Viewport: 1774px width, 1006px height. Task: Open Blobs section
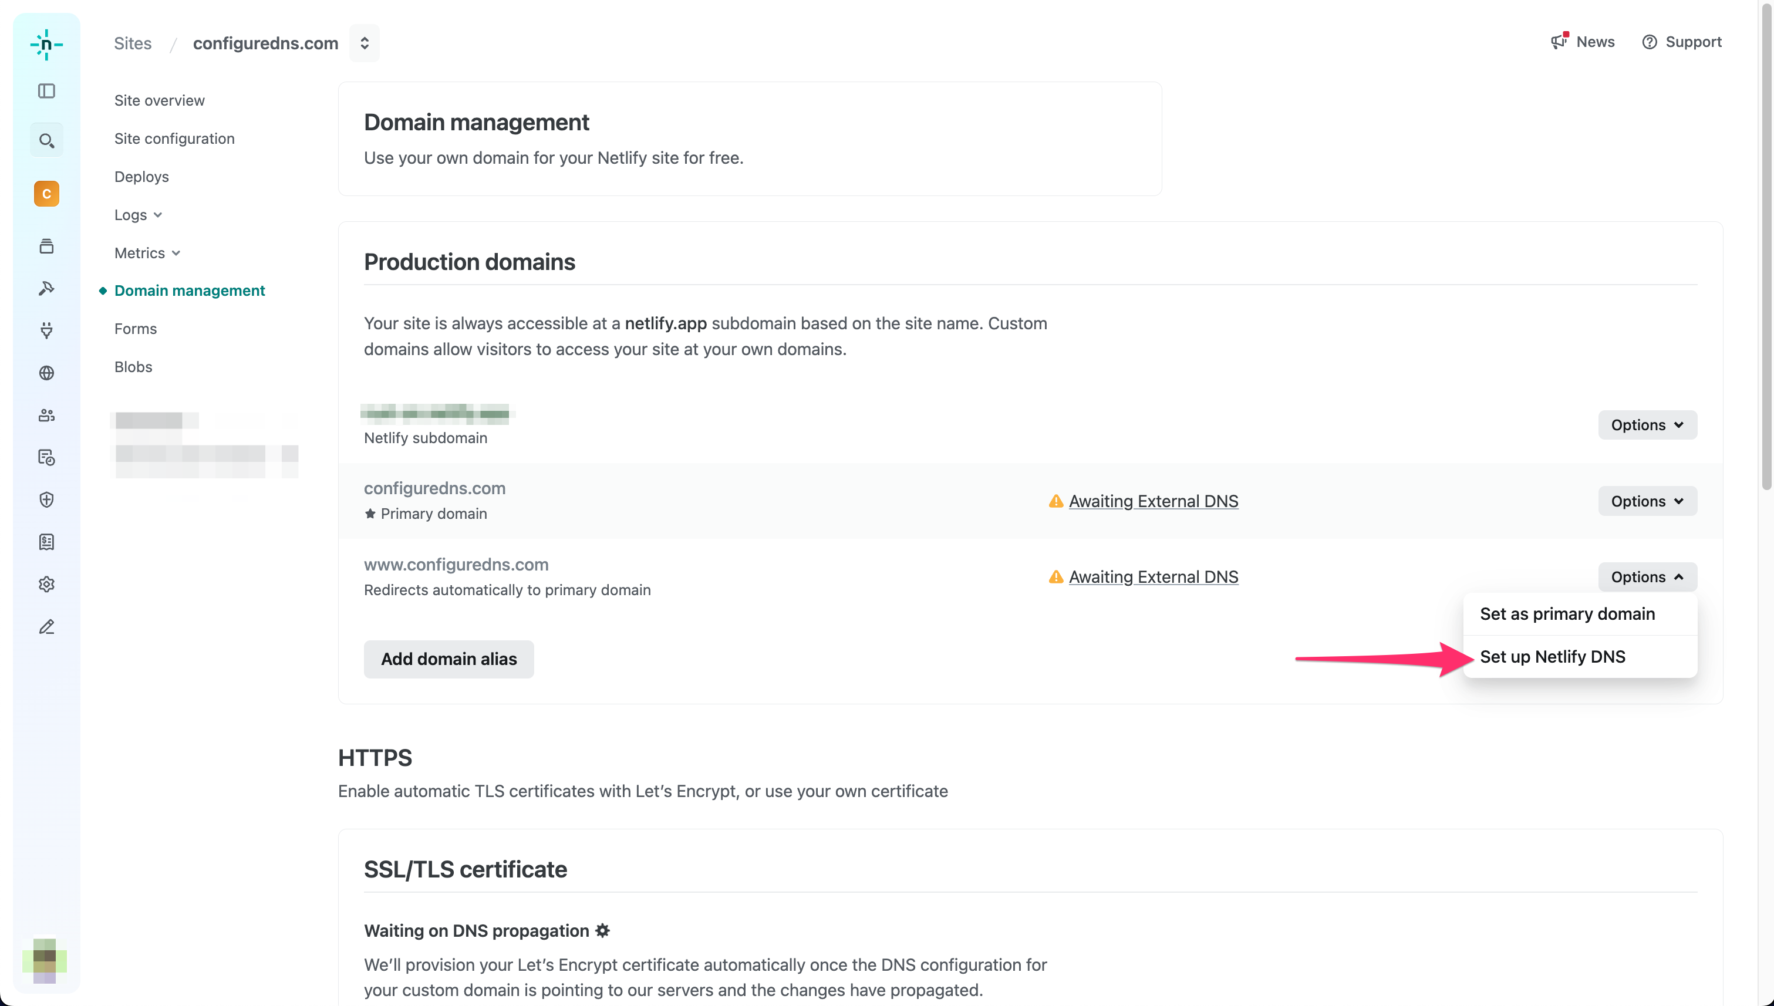click(x=133, y=367)
